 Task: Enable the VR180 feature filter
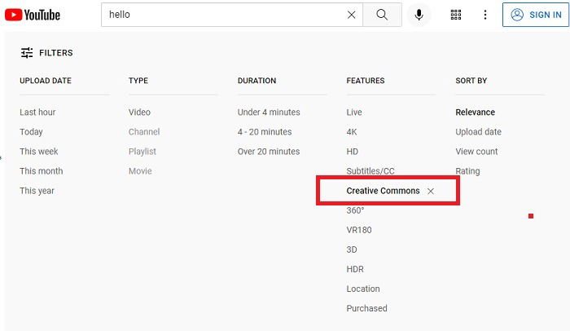[359, 230]
